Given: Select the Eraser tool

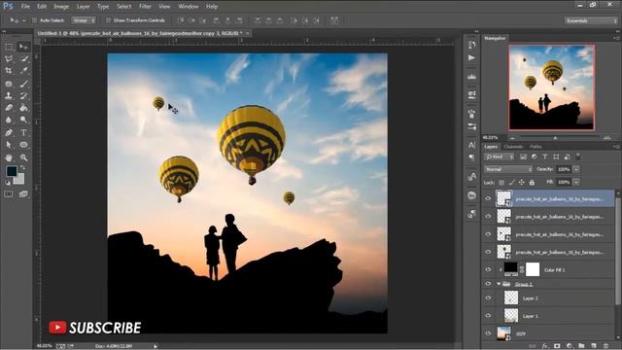Looking at the screenshot, I should tap(9, 108).
